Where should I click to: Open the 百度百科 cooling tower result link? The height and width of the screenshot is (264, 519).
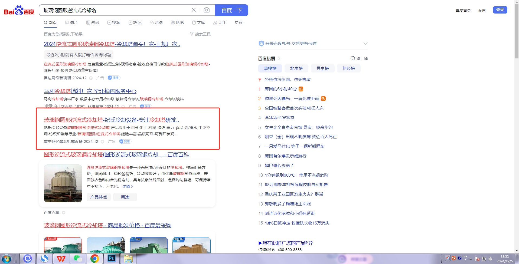point(116,154)
